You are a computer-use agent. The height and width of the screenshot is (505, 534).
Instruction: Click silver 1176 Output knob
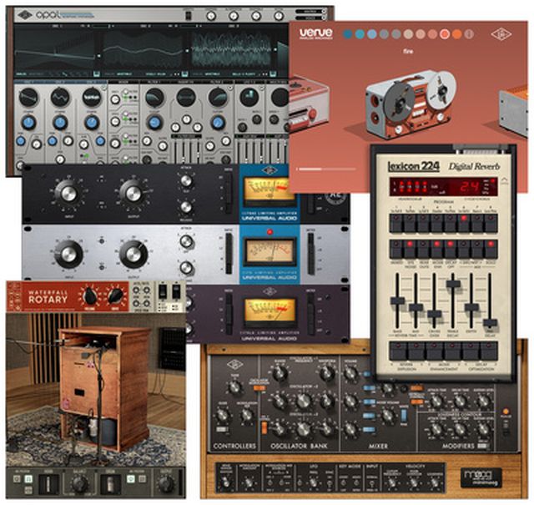(133, 254)
